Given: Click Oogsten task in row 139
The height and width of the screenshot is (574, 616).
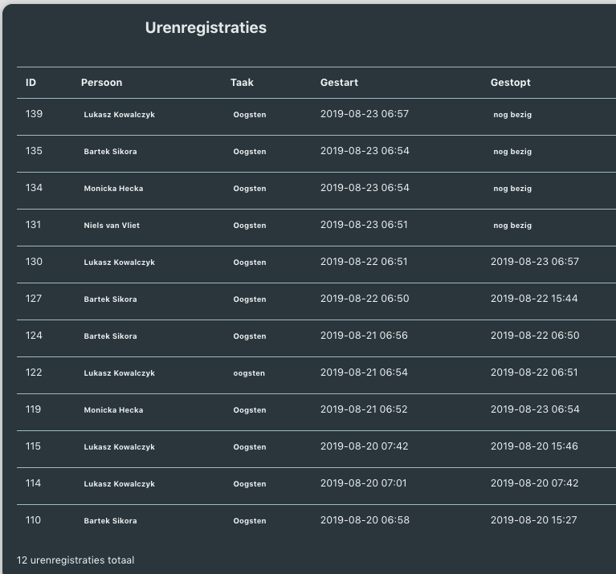Looking at the screenshot, I should tap(250, 115).
